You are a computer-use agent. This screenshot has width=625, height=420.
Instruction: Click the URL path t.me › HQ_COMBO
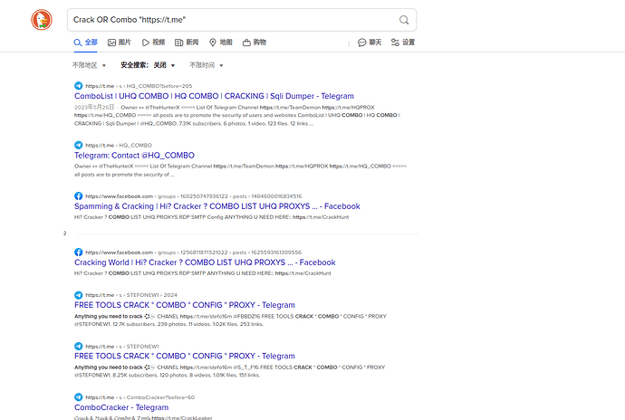(119, 146)
